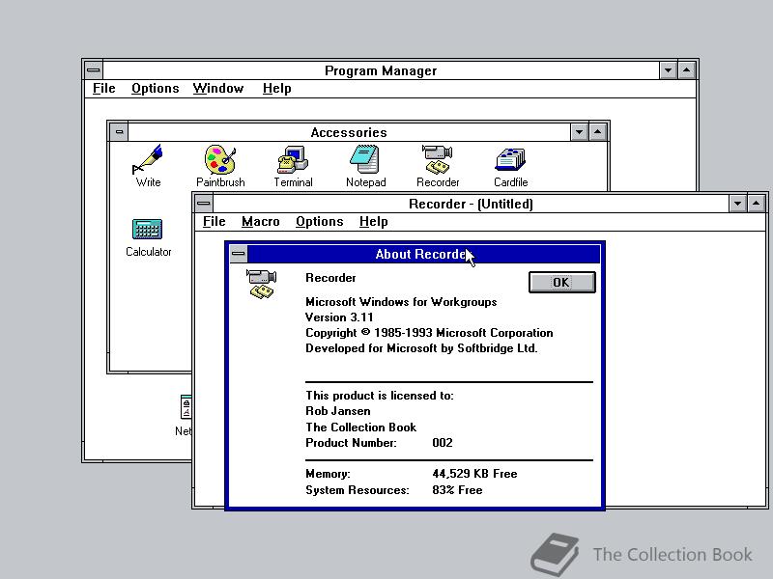Open Recorder's Help menu
Image resolution: width=773 pixels, height=579 pixels.
[373, 221]
